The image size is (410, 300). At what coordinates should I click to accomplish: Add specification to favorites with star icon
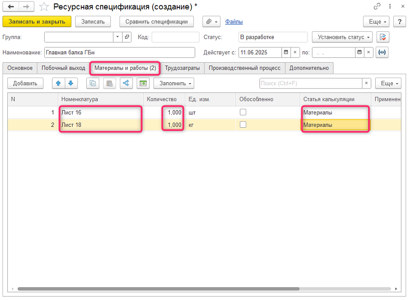[x=44, y=7]
